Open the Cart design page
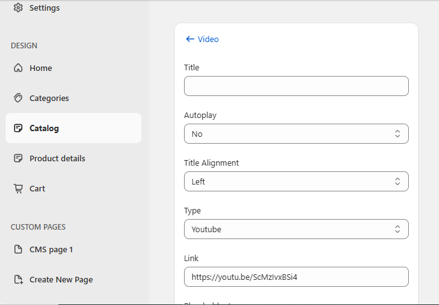The height and width of the screenshot is (305, 439). click(73, 189)
